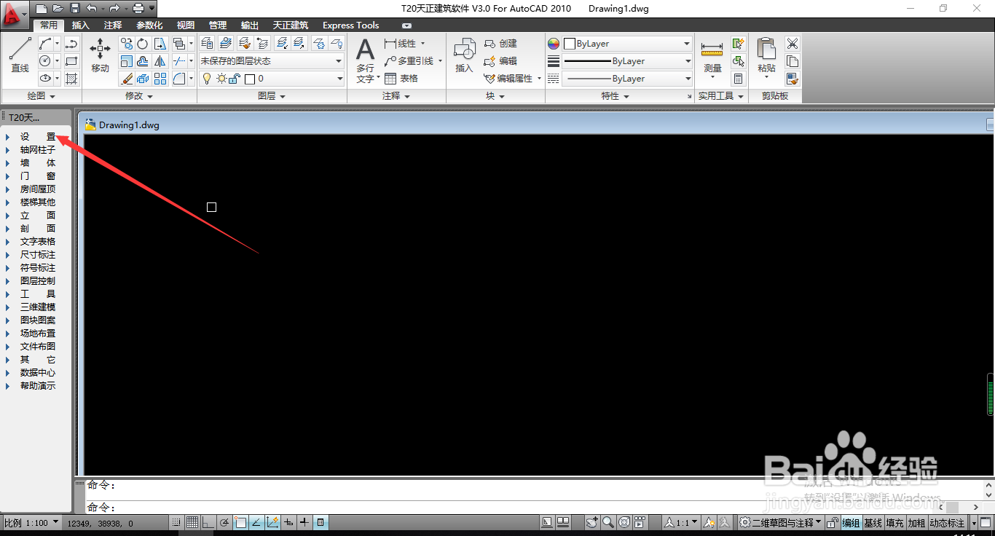Toggle Polar tracking in status bar
Screen dimensions: 995x536
pos(224,522)
